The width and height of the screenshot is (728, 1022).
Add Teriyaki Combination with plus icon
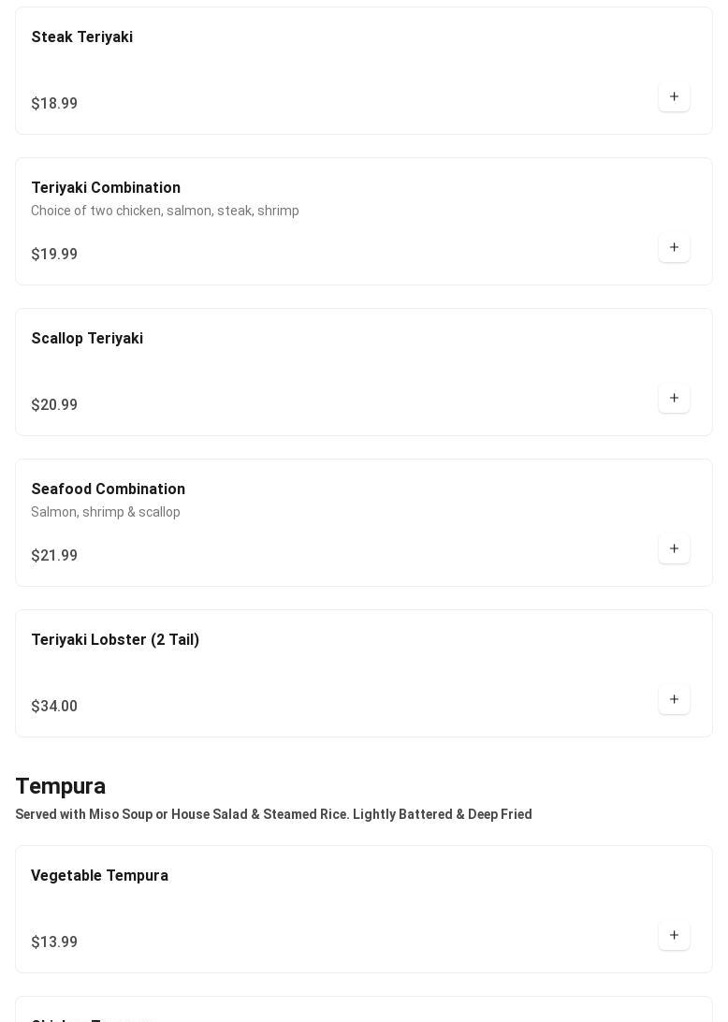pyautogui.click(x=674, y=248)
